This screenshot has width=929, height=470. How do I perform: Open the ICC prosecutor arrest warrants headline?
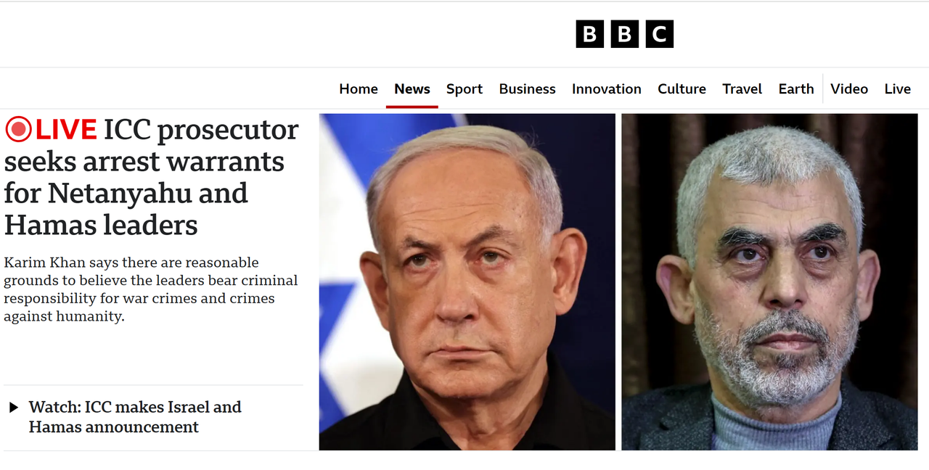pyautogui.click(x=151, y=178)
